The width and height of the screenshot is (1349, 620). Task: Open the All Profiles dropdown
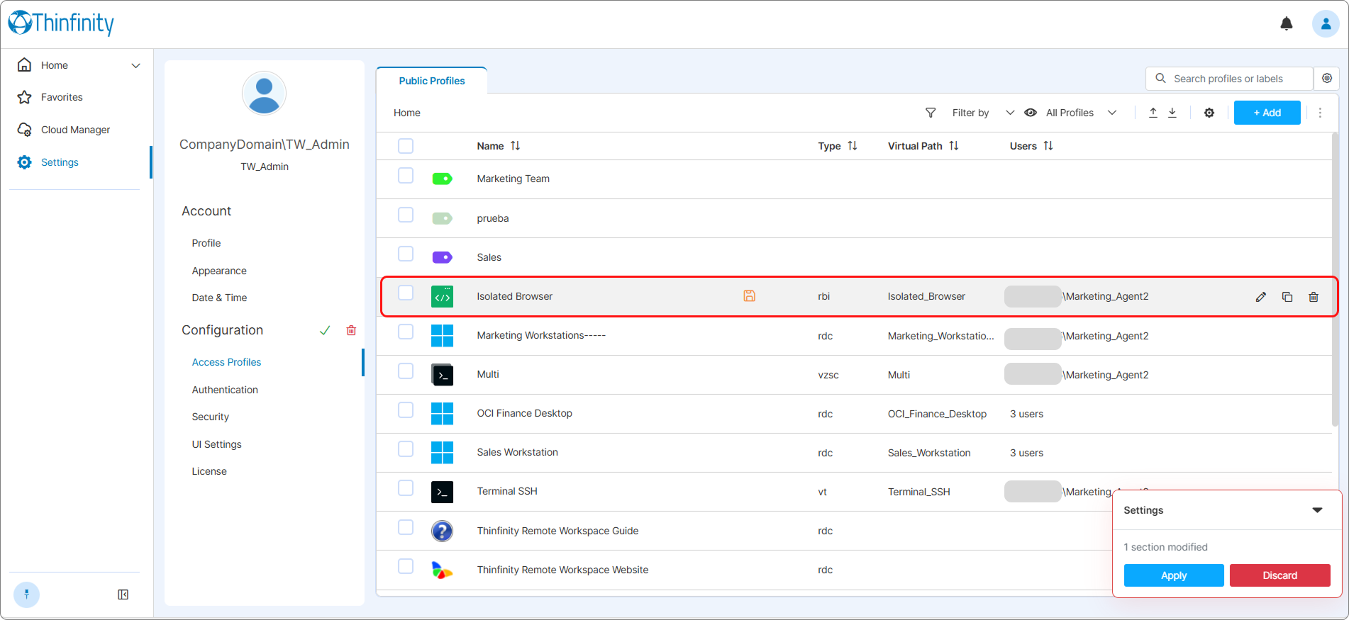point(1071,113)
